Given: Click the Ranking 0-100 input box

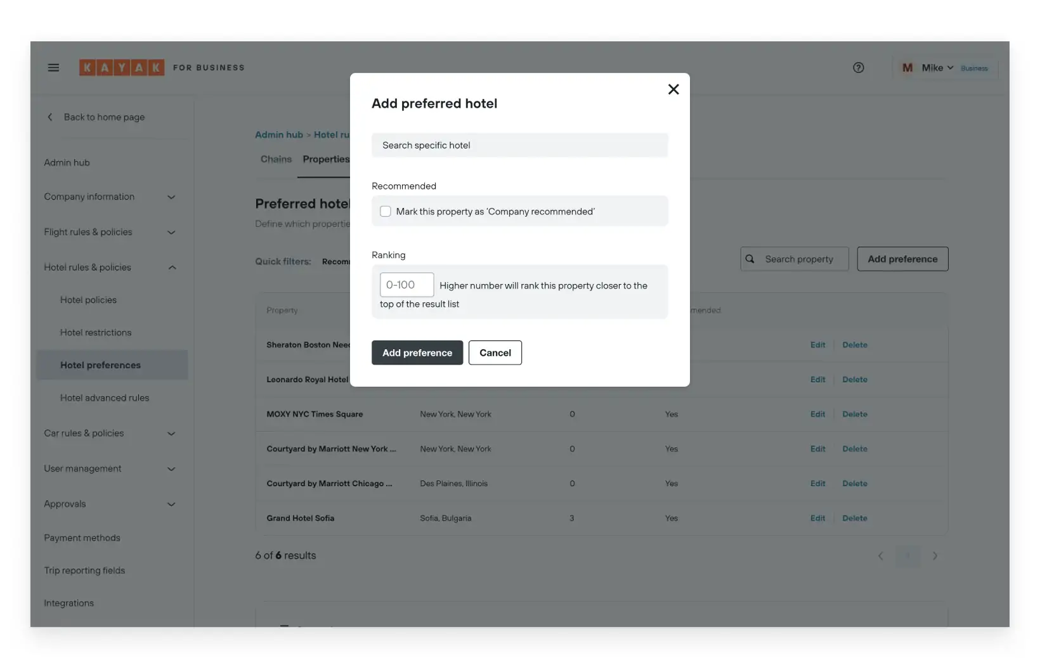Looking at the screenshot, I should 406,285.
